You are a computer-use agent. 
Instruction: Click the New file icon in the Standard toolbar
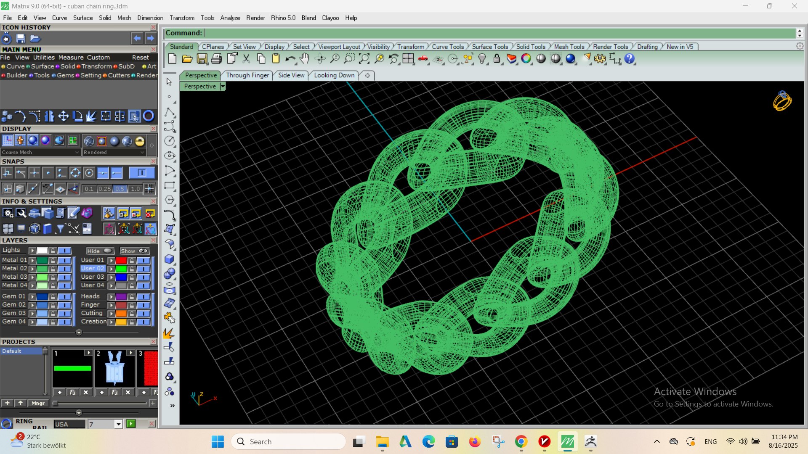(172, 59)
